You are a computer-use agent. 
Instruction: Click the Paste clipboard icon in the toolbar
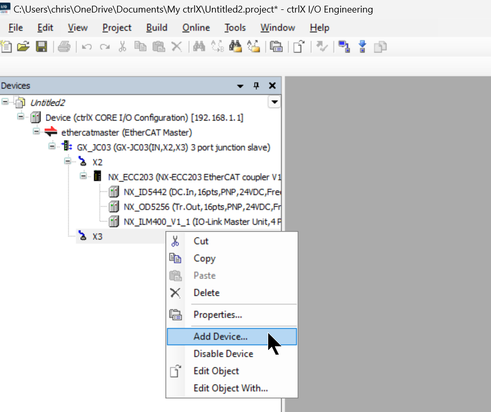tap(159, 46)
